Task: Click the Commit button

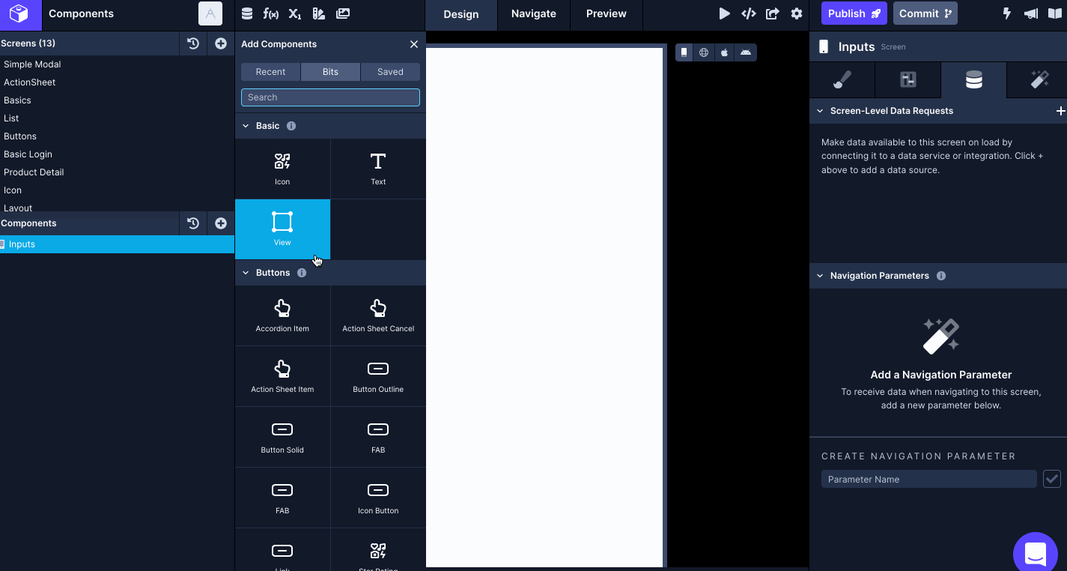Action: point(925,13)
